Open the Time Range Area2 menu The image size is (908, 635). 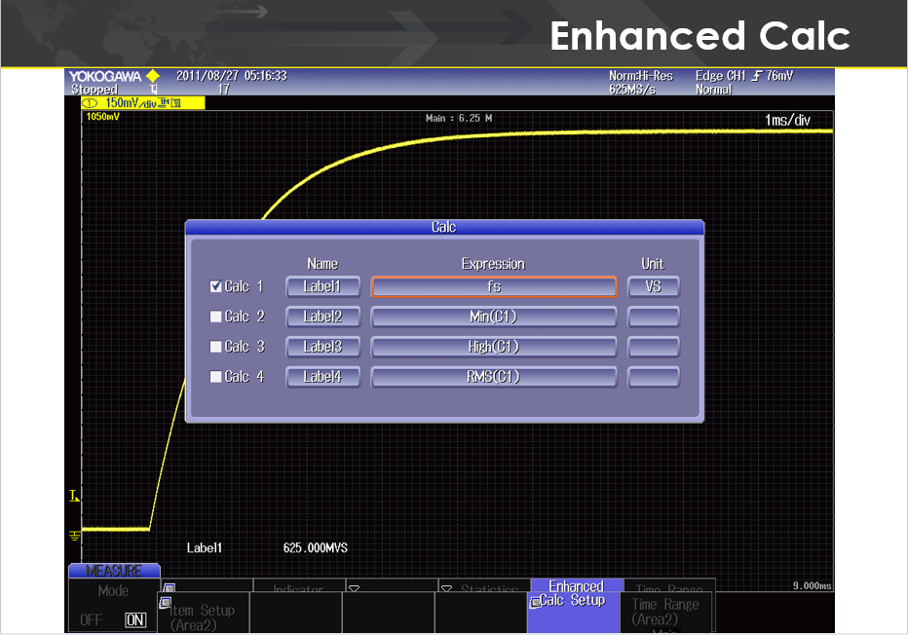[666, 610]
